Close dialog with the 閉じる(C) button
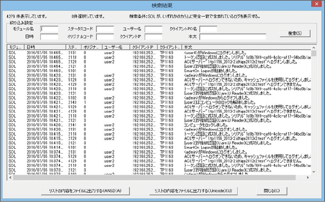Image resolution: width=325 pixels, height=202 pixels. (x=272, y=191)
